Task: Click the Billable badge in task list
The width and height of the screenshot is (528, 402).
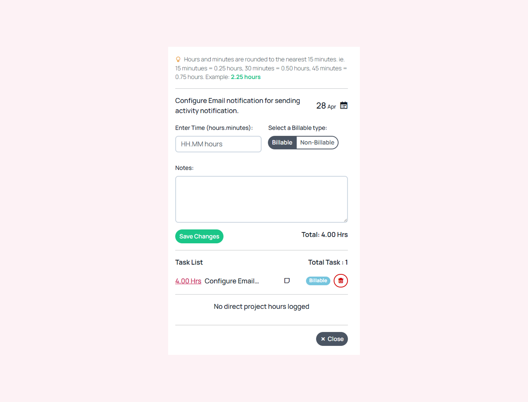Action: pyautogui.click(x=318, y=281)
